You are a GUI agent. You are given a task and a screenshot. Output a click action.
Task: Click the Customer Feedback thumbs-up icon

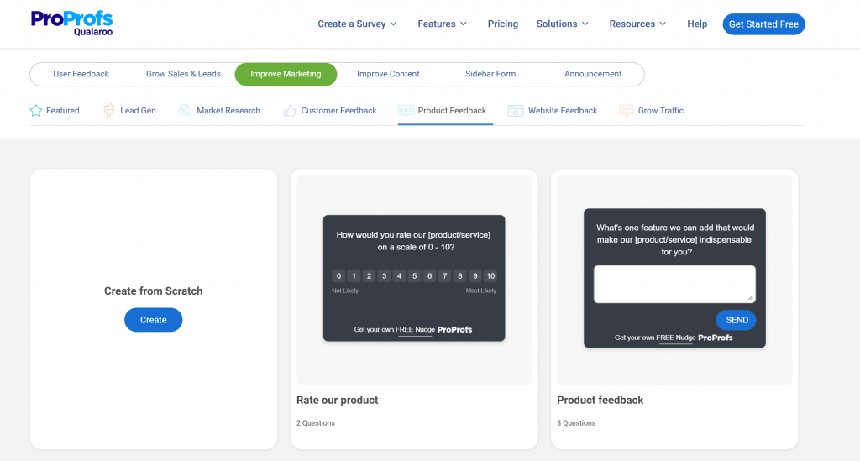pos(290,111)
